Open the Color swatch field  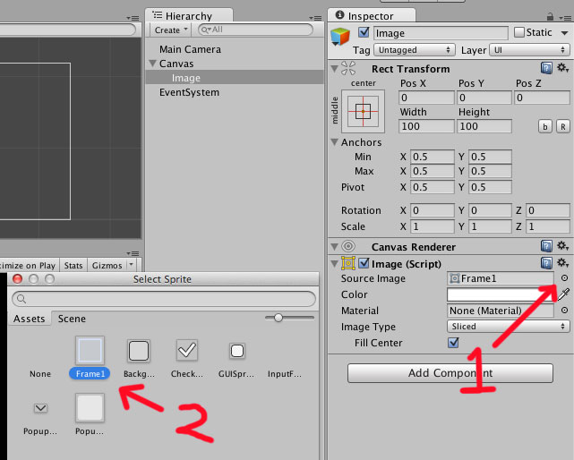tap(501, 294)
